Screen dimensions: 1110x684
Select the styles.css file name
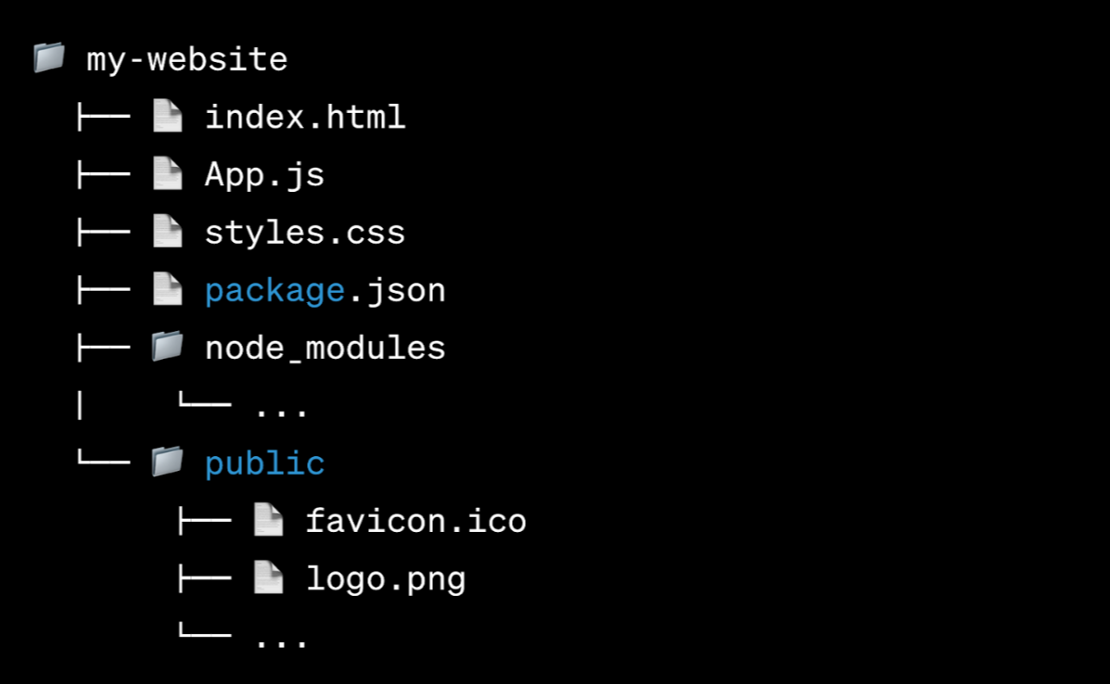click(x=305, y=233)
